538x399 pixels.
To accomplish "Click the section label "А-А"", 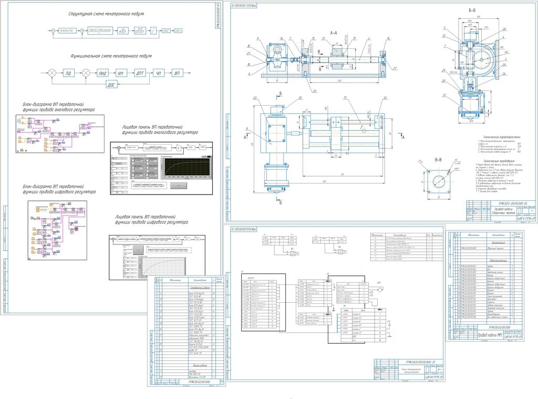I will click(334, 33).
